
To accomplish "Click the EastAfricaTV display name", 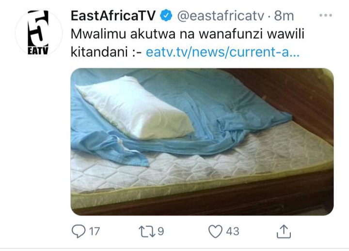I will [113, 16].
